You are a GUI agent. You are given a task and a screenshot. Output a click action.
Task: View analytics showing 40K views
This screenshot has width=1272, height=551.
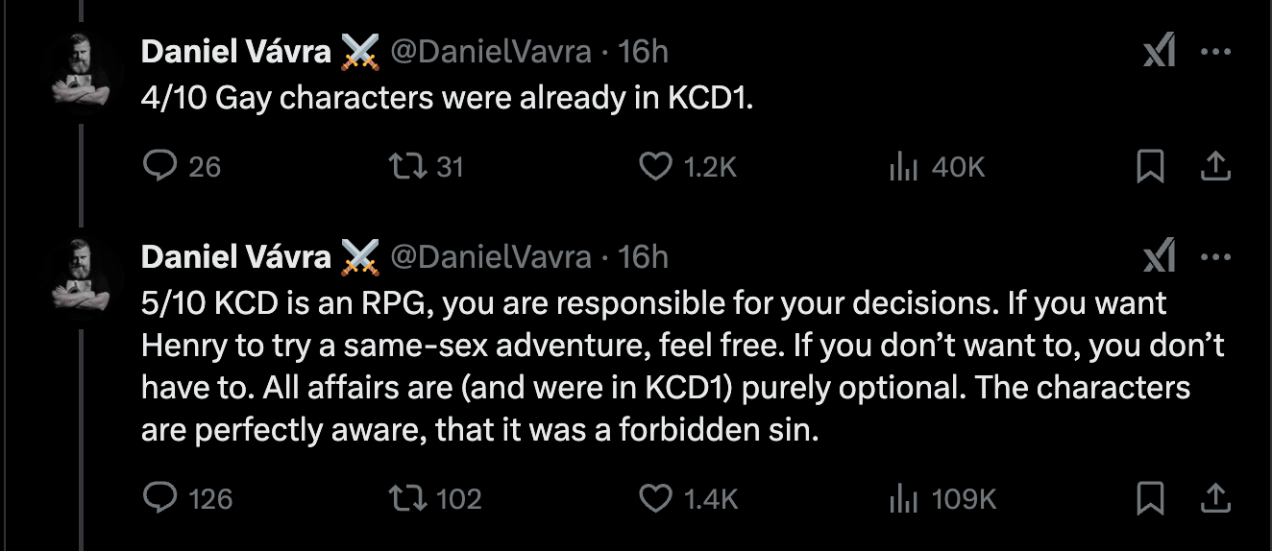click(x=937, y=167)
